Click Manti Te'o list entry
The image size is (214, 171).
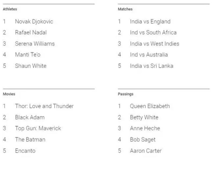(x=28, y=55)
